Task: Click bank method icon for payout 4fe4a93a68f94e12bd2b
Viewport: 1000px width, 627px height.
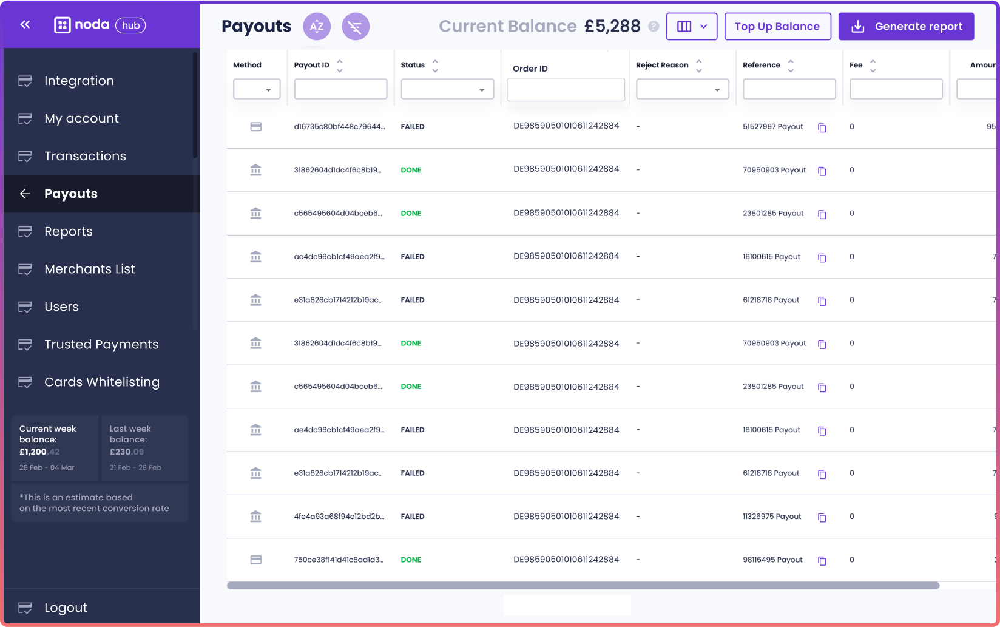Action: pyautogui.click(x=256, y=517)
